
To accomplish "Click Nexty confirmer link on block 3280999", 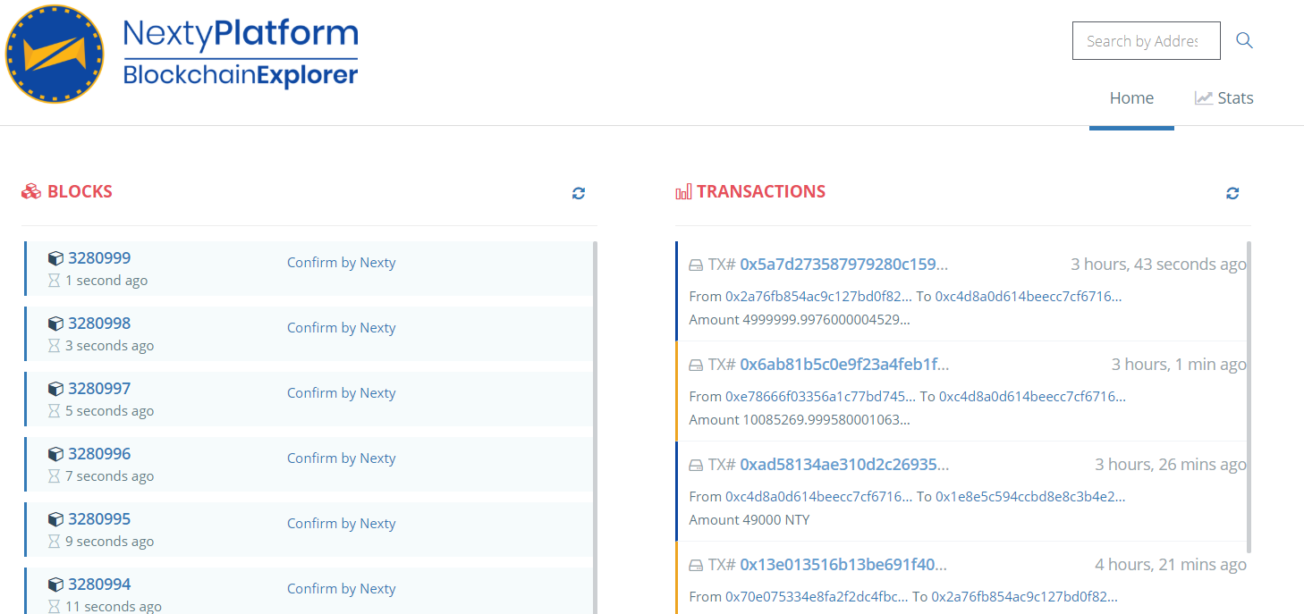I will click(377, 263).
